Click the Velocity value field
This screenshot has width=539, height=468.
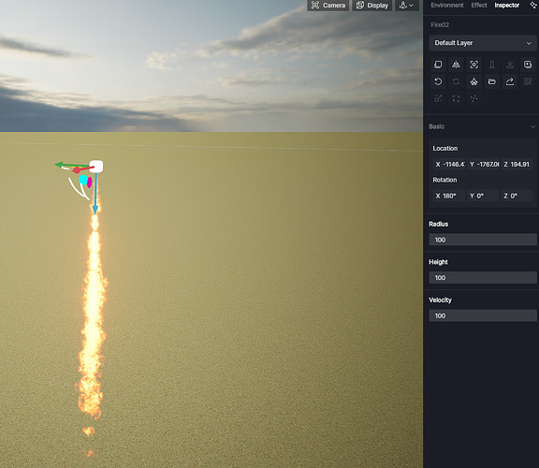(x=483, y=315)
